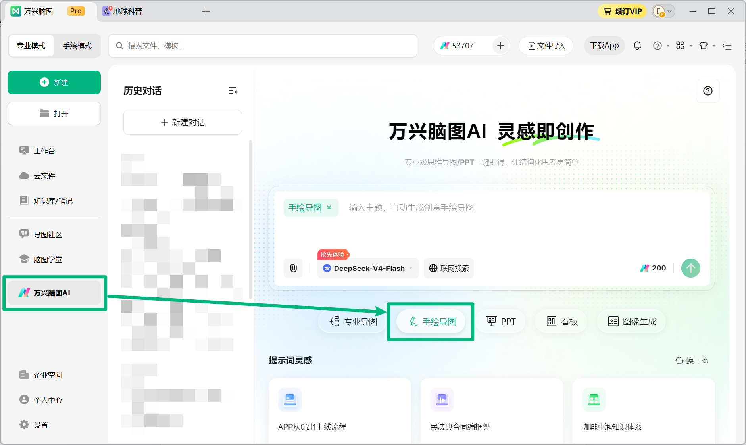This screenshot has width=746, height=445.
Task: Open 个人中心 in the sidebar
Action: 41,400
